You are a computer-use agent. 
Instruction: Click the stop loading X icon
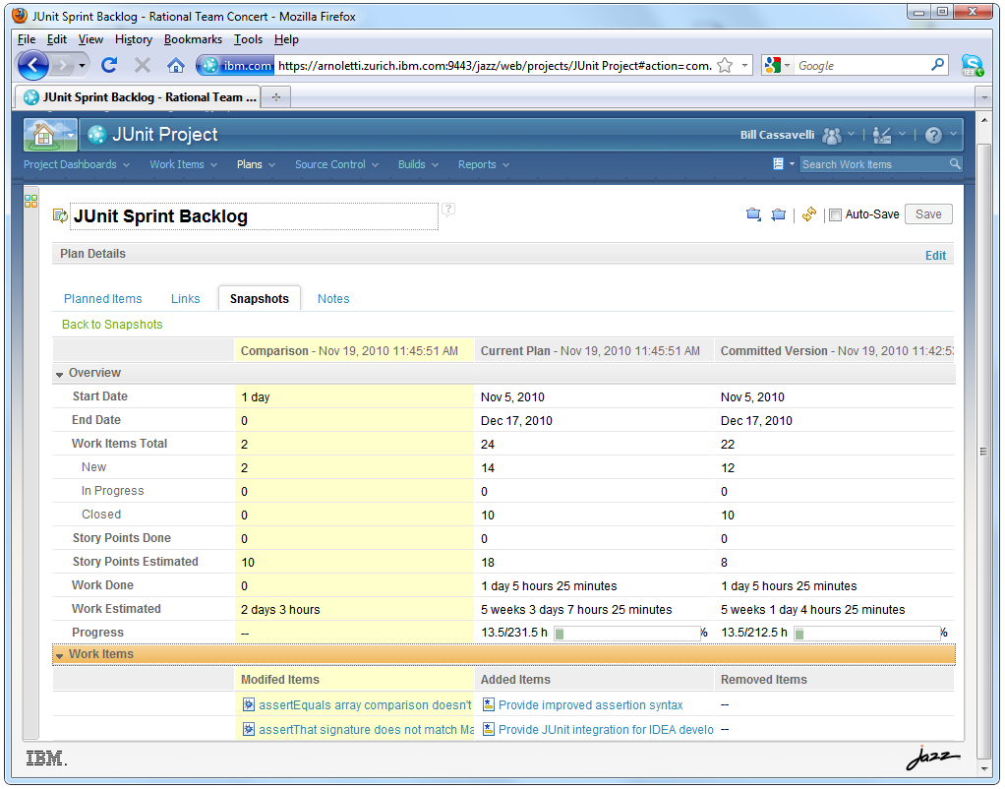pyautogui.click(x=143, y=65)
